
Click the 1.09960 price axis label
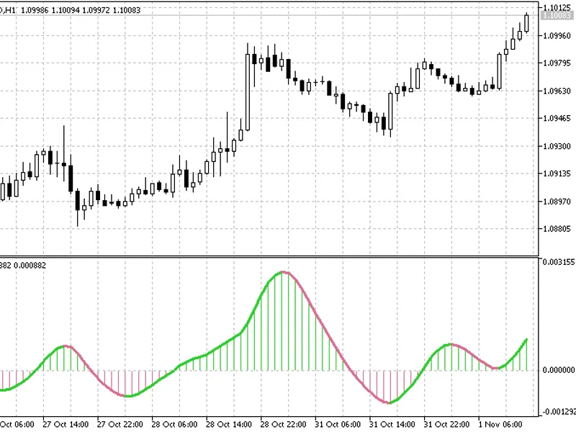coord(557,35)
